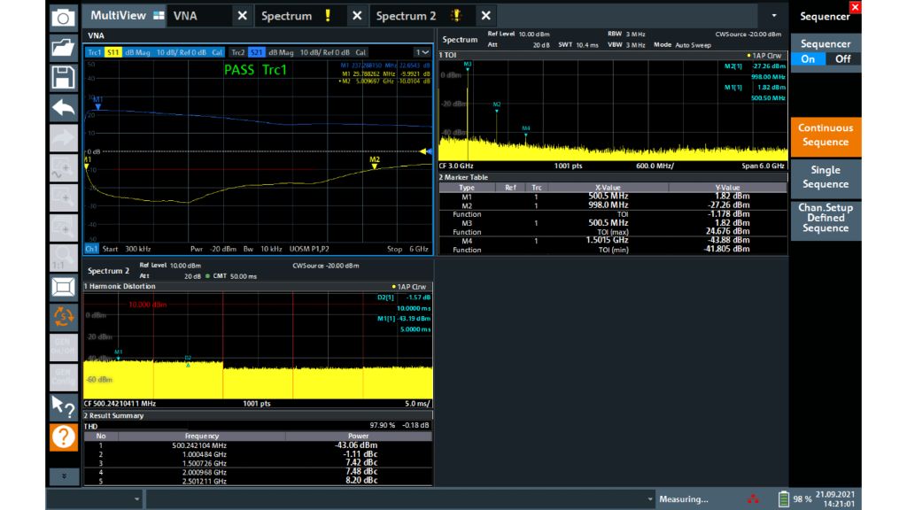Click the battery status icon
This screenshot has width=907, height=510.
(783, 499)
